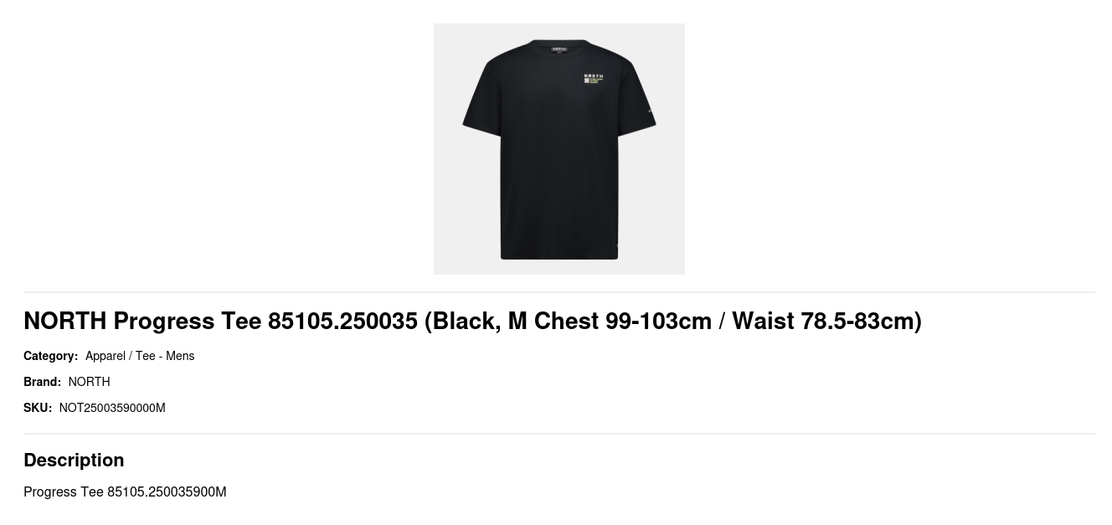Select the Progress Tee 85105.250035900M description text

click(125, 492)
